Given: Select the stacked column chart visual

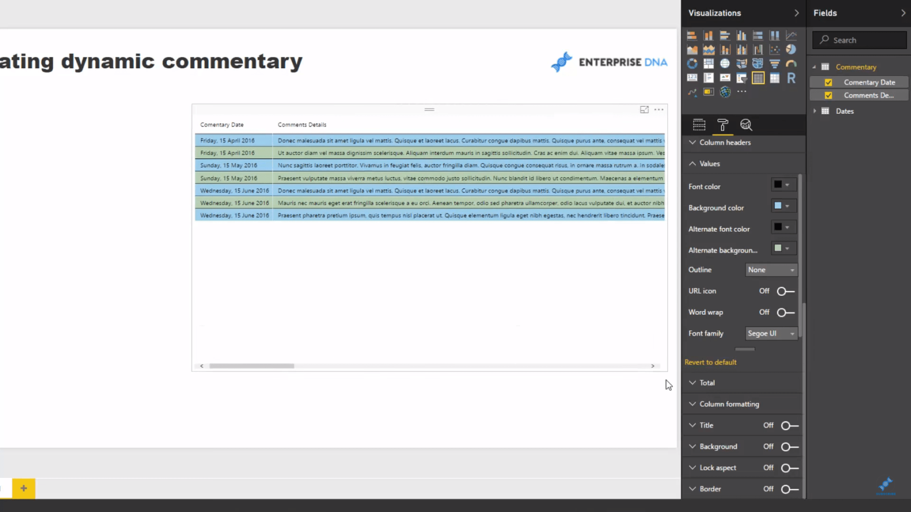Looking at the screenshot, I should point(709,36).
